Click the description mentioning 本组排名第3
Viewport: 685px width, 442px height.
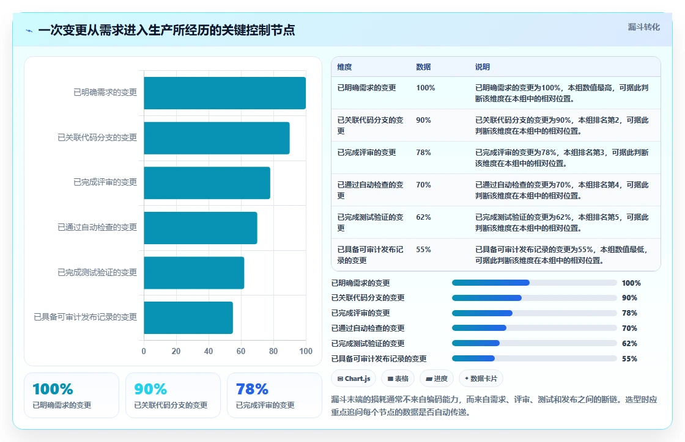pyautogui.click(x=562, y=158)
